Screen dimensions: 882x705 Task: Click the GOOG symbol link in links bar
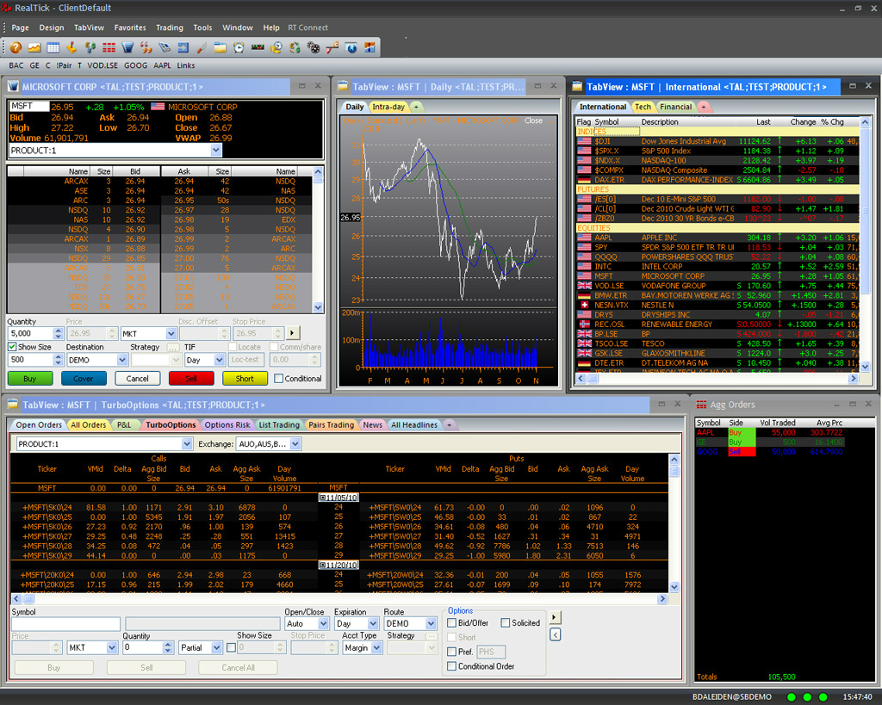tap(135, 65)
